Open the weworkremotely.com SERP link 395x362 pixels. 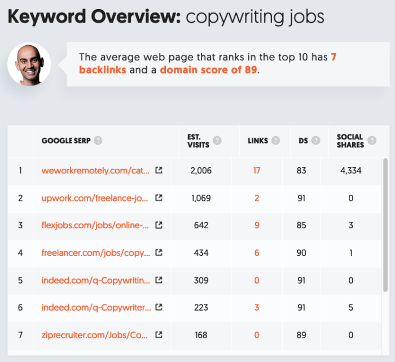[x=95, y=170]
